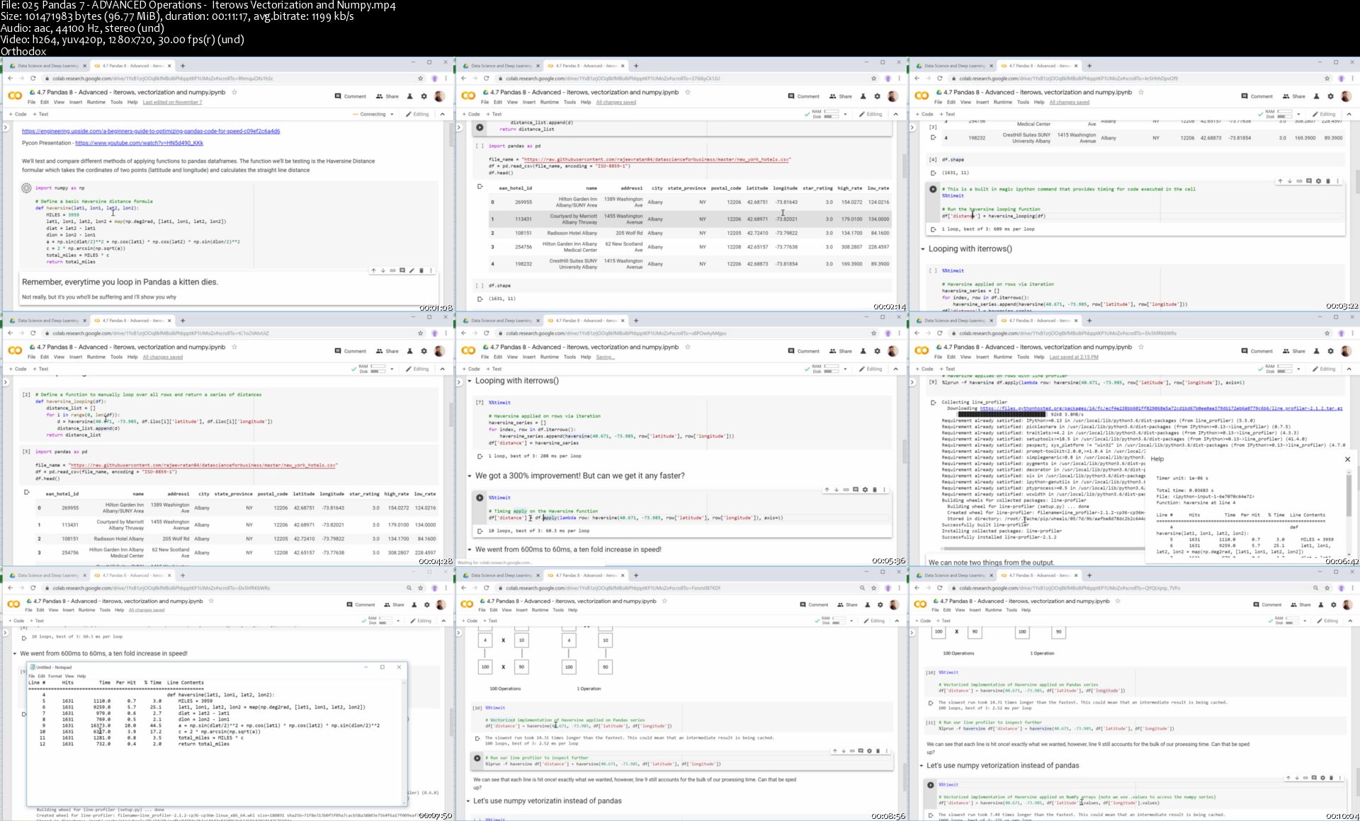Open the "Connecting" runtime dropdown arrow
1360x821 pixels.
[x=392, y=114]
